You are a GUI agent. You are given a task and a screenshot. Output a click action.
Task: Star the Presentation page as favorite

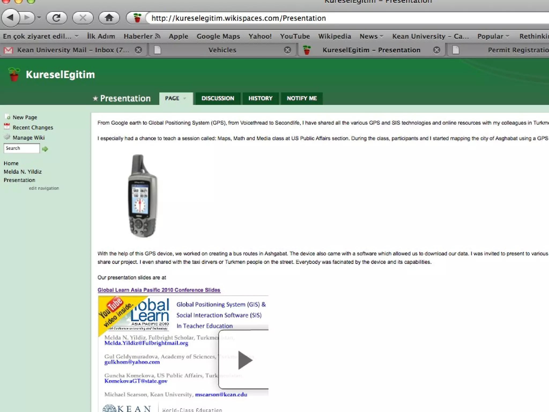(x=95, y=98)
